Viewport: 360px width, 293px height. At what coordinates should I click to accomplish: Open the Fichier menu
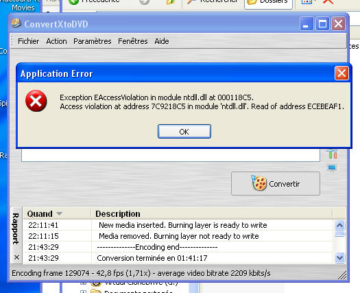pyautogui.click(x=29, y=41)
